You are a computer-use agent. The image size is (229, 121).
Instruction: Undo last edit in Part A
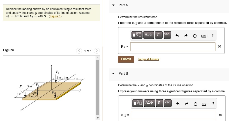[177, 36]
